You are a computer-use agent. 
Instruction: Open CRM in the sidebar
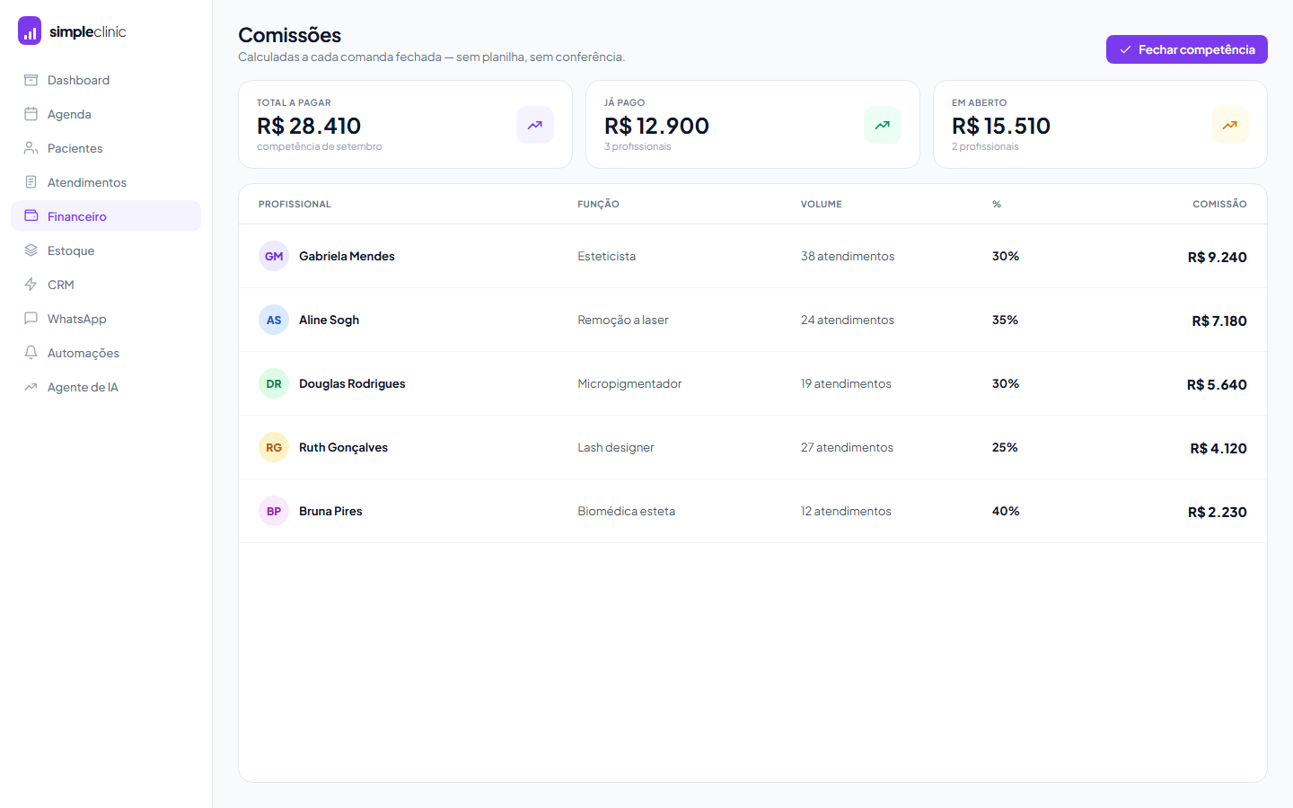[x=106, y=285]
